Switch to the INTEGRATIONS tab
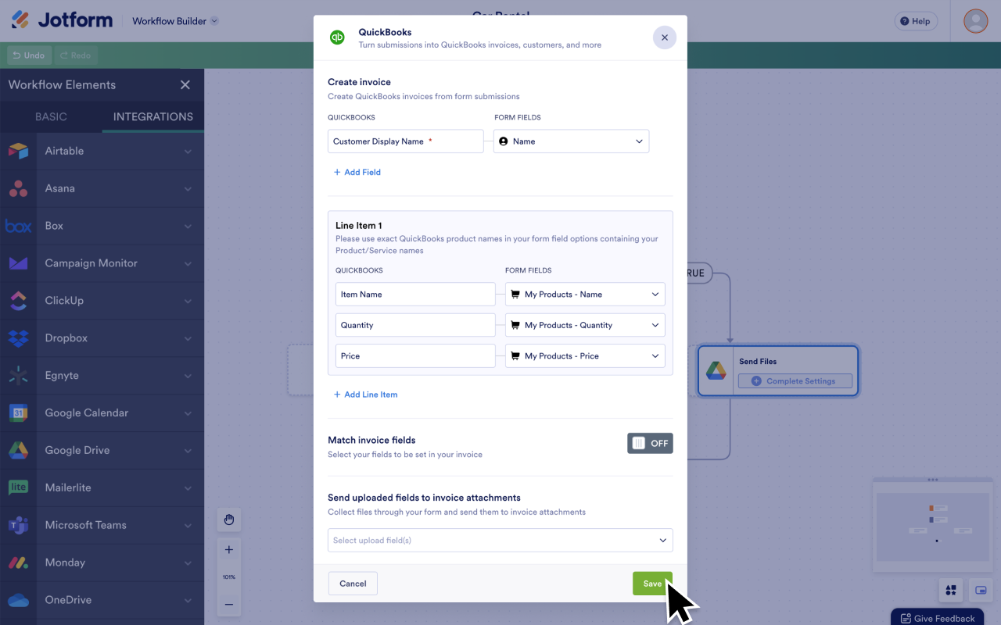The image size is (1001, 625). (153, 116)
